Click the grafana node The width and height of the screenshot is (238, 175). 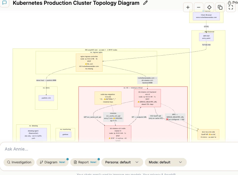pyautogui.click(x=65, y=135)
